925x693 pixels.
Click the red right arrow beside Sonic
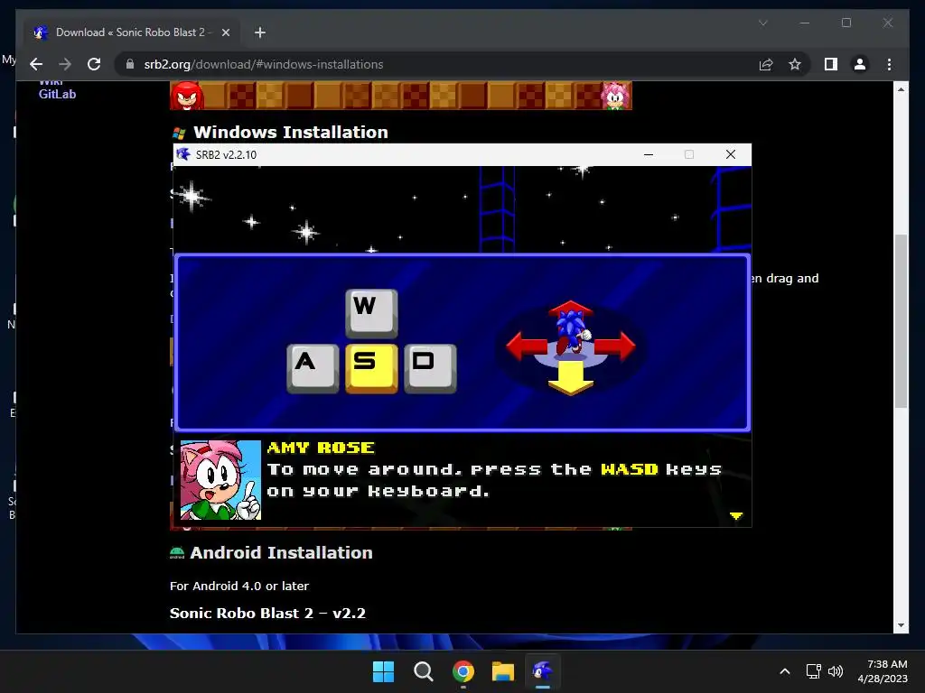tap(614, 346)
